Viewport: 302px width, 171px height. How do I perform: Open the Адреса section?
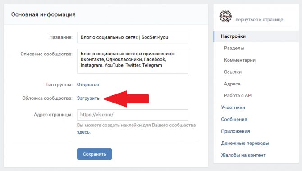[232, 84]
